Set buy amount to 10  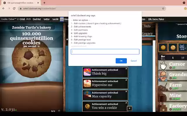[183, 58]
